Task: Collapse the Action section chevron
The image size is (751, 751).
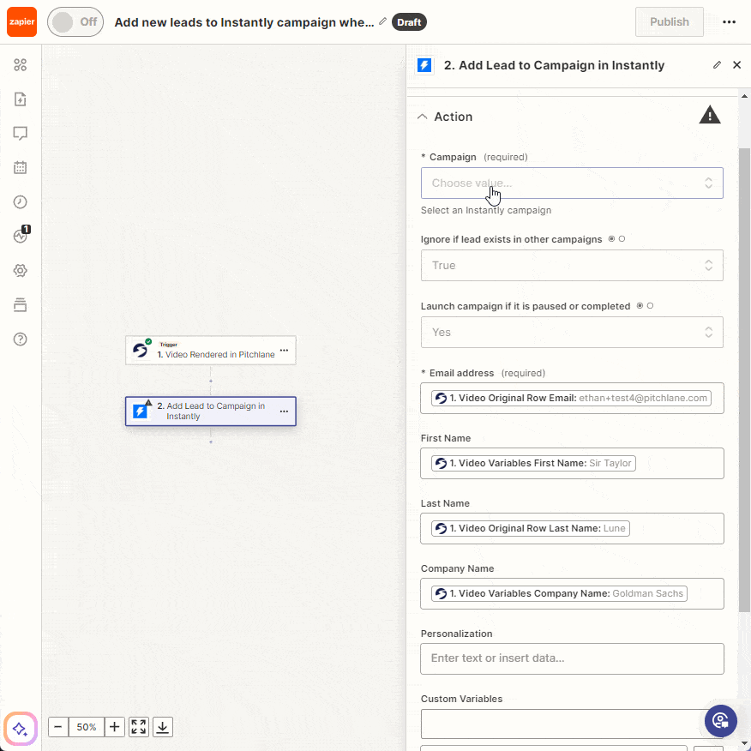Action: point(422,117)
